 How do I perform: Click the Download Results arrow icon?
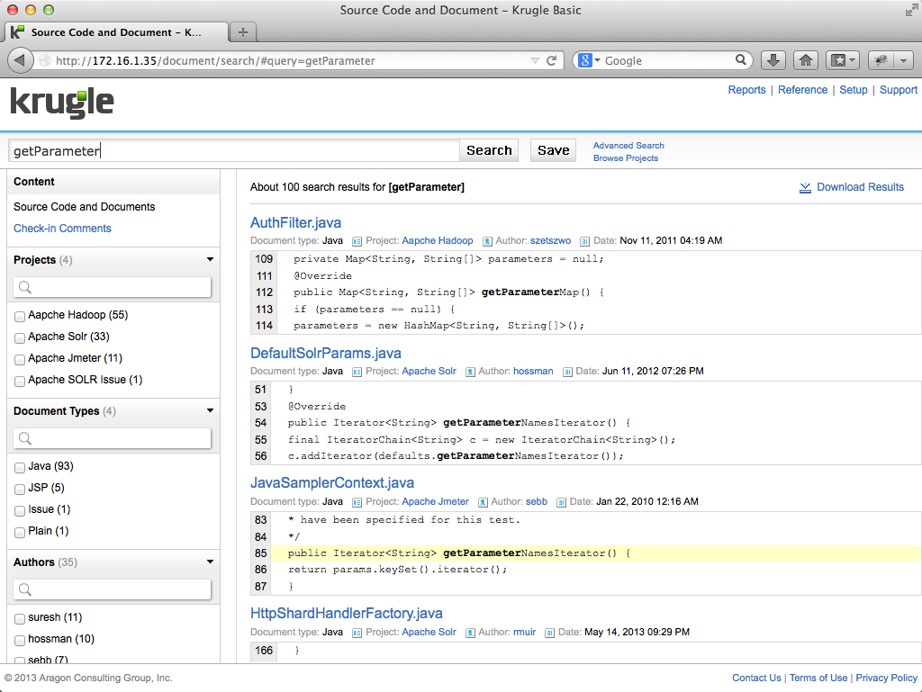coord(805,187)
